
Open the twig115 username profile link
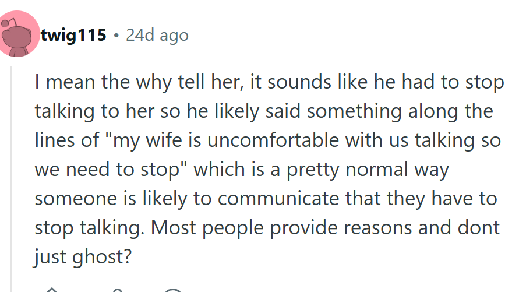point(73,36)
